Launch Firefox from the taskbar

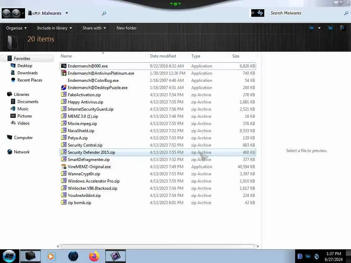(x=94, y=256)
